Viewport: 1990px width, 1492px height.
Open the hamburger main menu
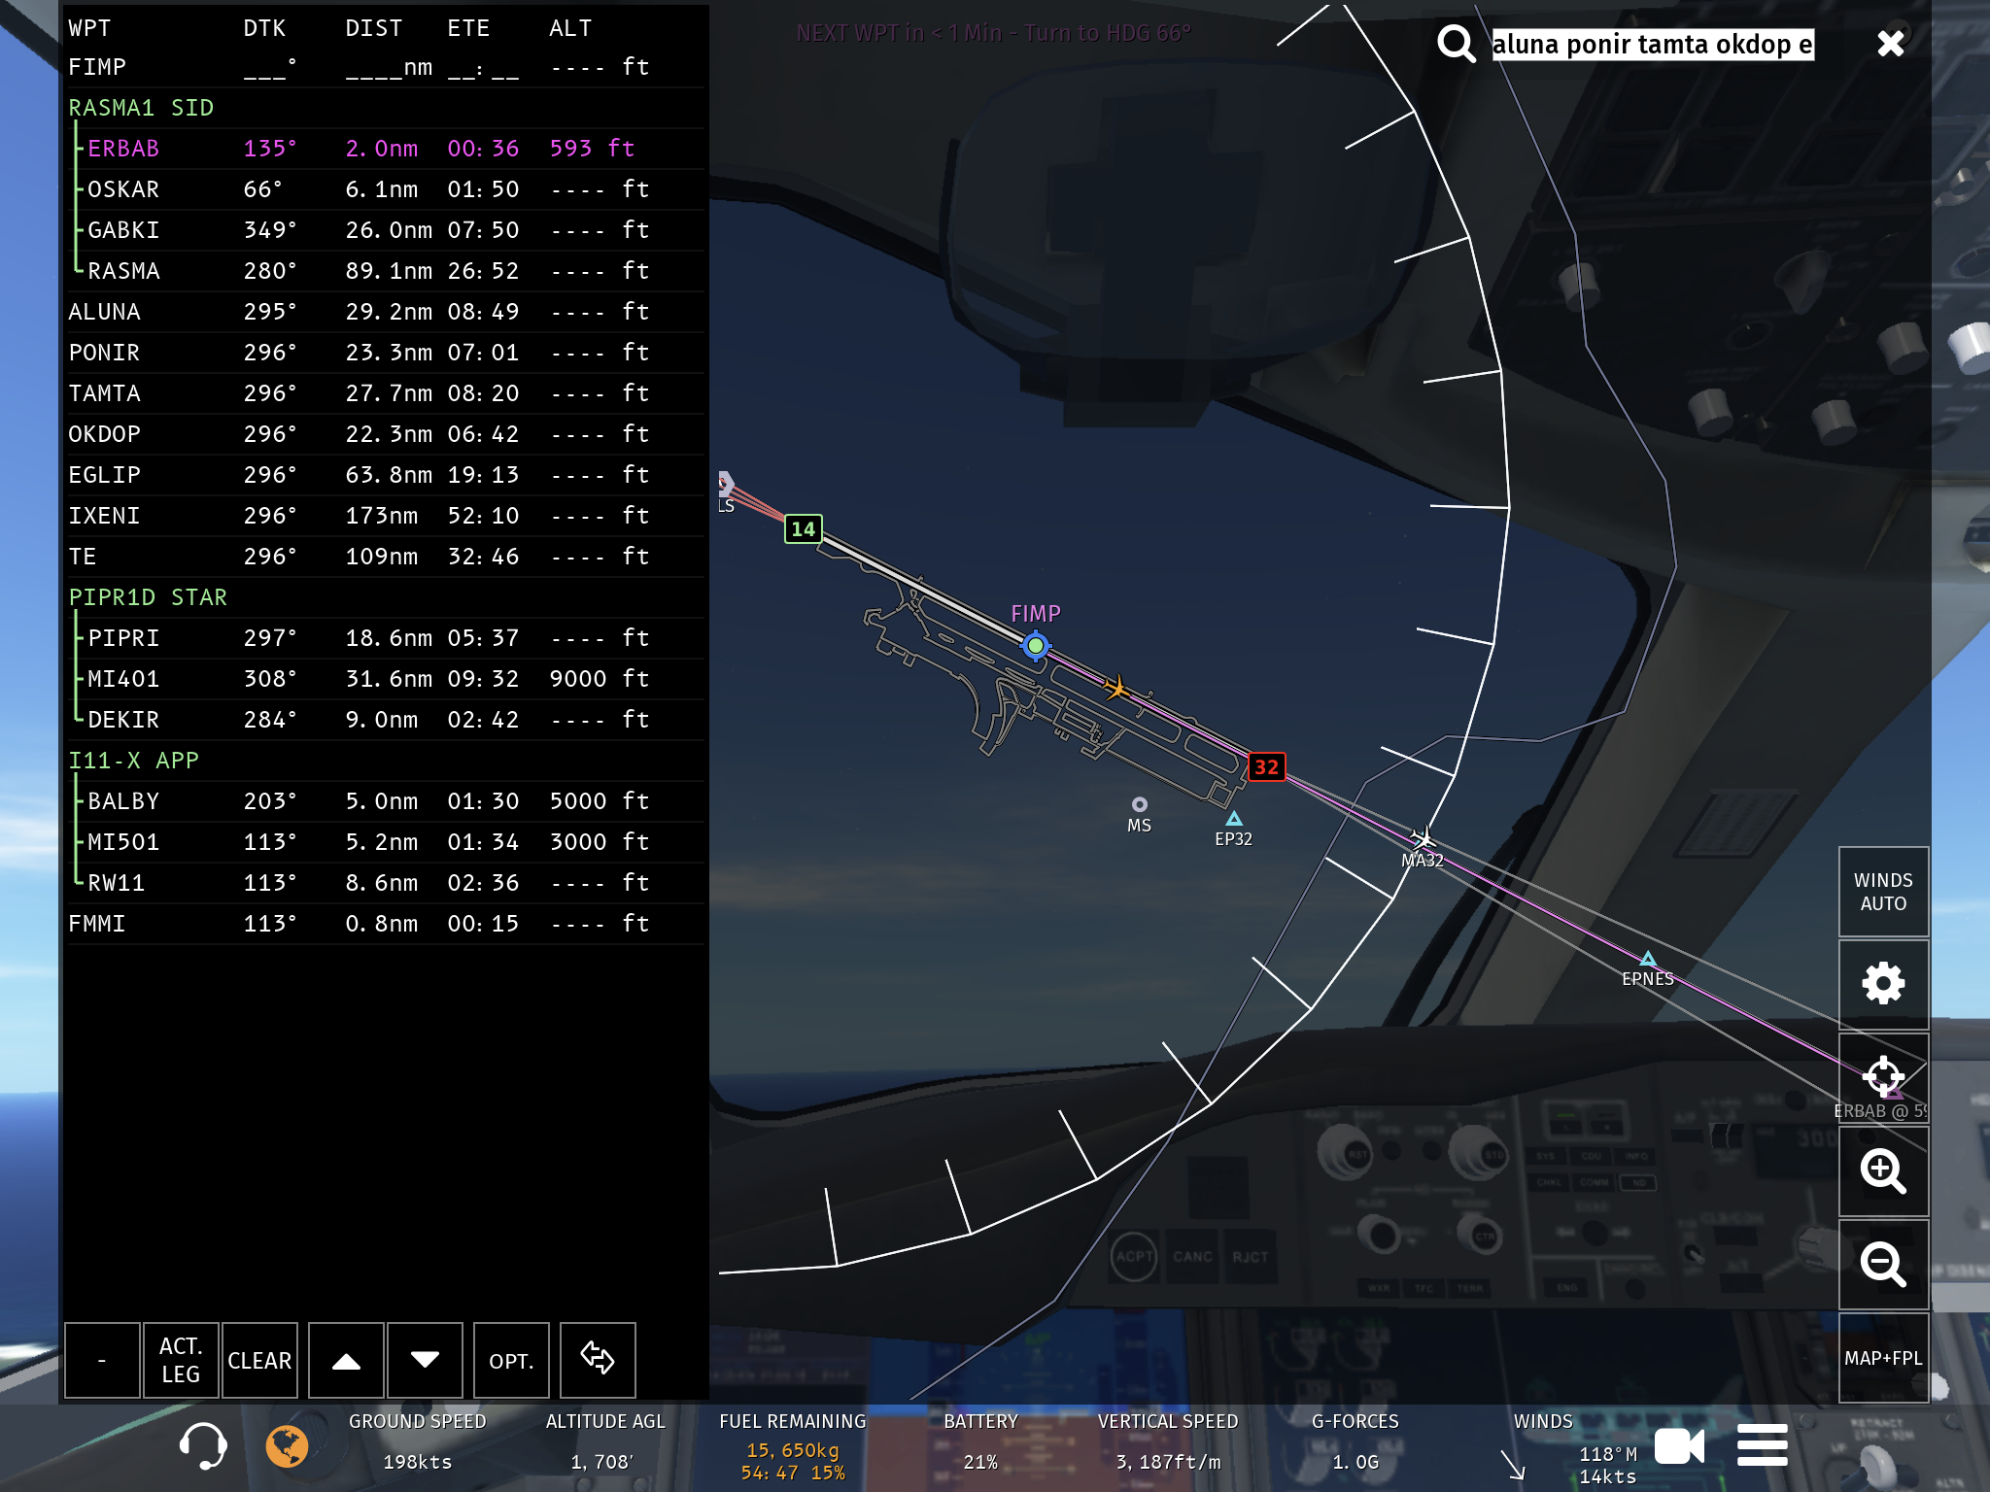click(1762, 1446)
